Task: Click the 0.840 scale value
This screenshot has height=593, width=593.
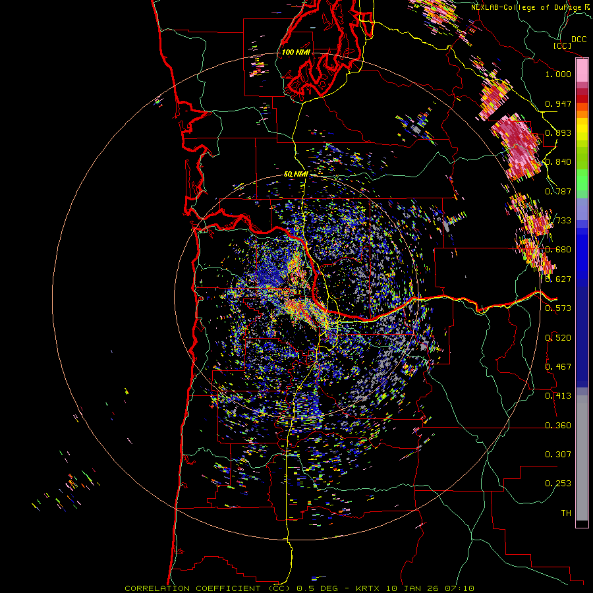Action: tap(558, 162)
